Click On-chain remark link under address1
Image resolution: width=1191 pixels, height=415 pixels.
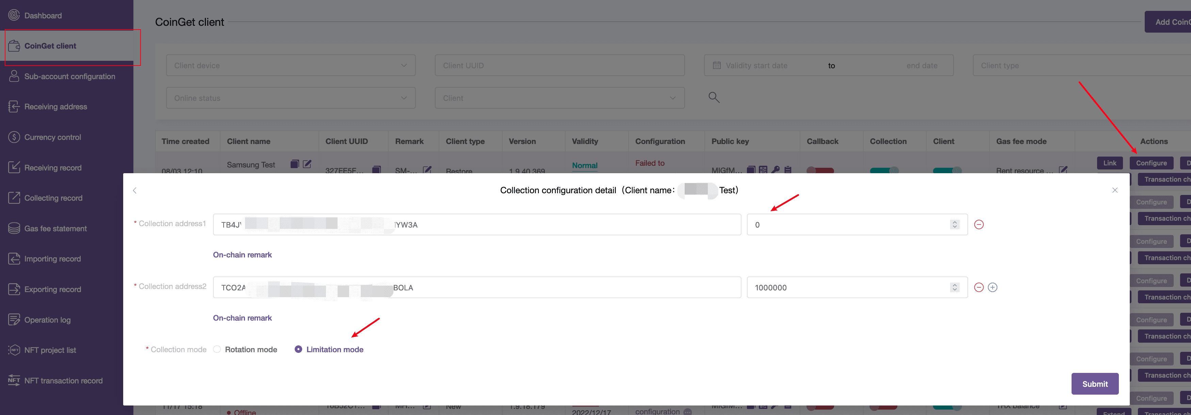242,255
